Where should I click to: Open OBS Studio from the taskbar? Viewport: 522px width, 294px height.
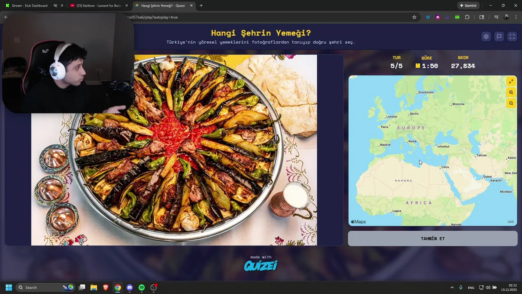click(154, 287)
